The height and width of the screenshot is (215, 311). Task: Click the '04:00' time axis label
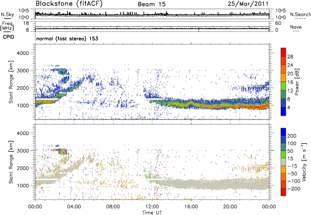click(74, 207)
